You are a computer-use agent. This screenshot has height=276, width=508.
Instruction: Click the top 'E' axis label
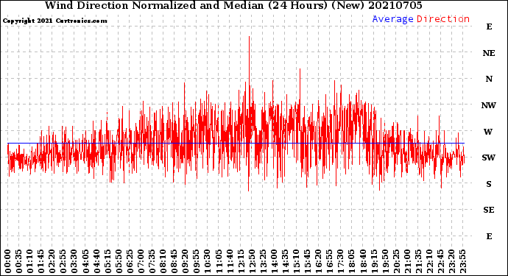tap(489, 26)
